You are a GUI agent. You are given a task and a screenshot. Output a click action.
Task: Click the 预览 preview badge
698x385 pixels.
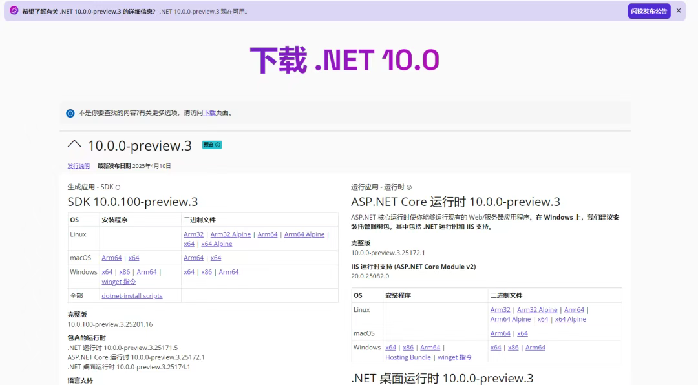(212, 145)
